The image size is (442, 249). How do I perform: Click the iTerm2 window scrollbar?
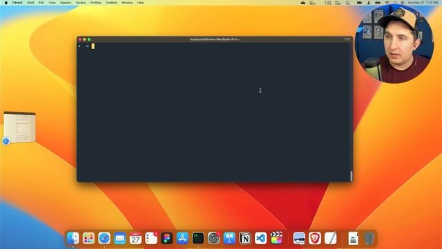(x=352, y=176)
